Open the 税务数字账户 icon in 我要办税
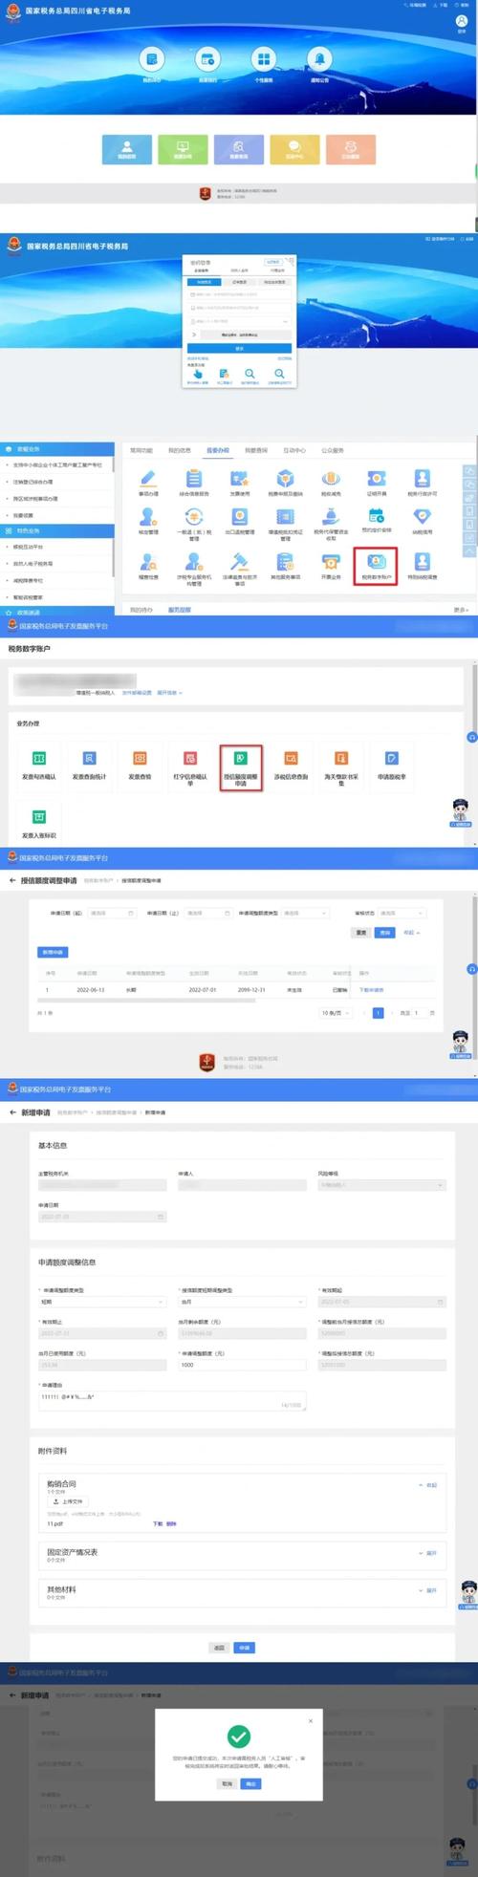478x1877 pixels. pyautogui.click(x=376, y=565)
